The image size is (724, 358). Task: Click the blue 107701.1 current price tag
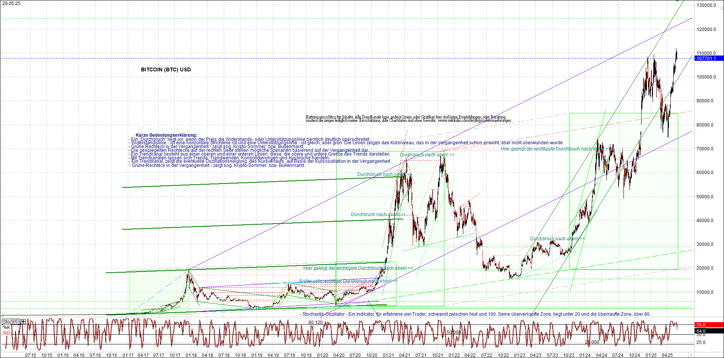(709, 59)
